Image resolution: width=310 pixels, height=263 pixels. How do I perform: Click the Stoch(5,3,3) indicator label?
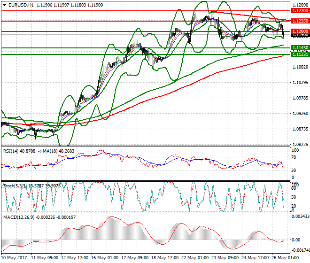[15, 186]
